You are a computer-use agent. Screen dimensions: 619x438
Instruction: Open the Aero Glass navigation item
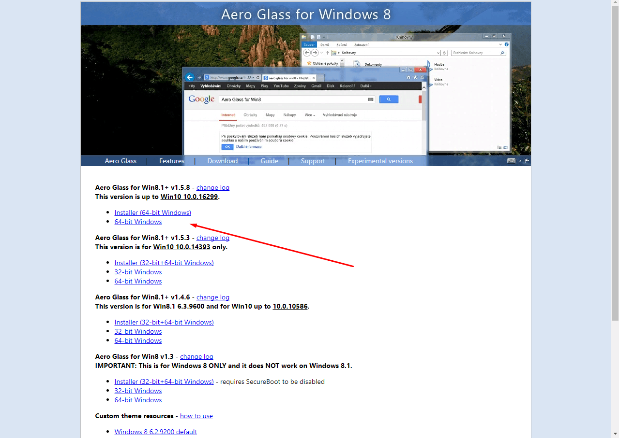121,161
